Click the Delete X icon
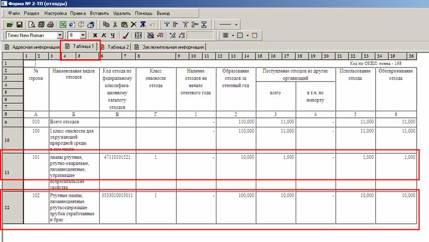The image size is (429, 242). pyautogui.click(x=133, y=24)
